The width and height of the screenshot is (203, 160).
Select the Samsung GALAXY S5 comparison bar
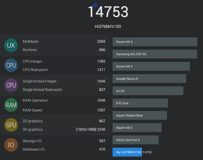(155, 54)
